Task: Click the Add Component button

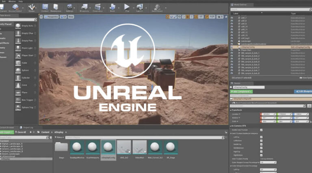Action: coord(241,92)
